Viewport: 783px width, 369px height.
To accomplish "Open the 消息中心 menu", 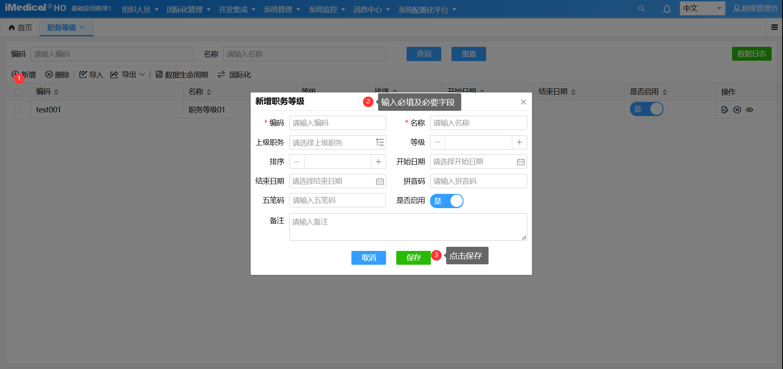I will [x=372, y=9].
